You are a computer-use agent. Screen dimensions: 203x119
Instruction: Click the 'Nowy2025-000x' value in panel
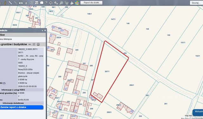tap(25, 69)
